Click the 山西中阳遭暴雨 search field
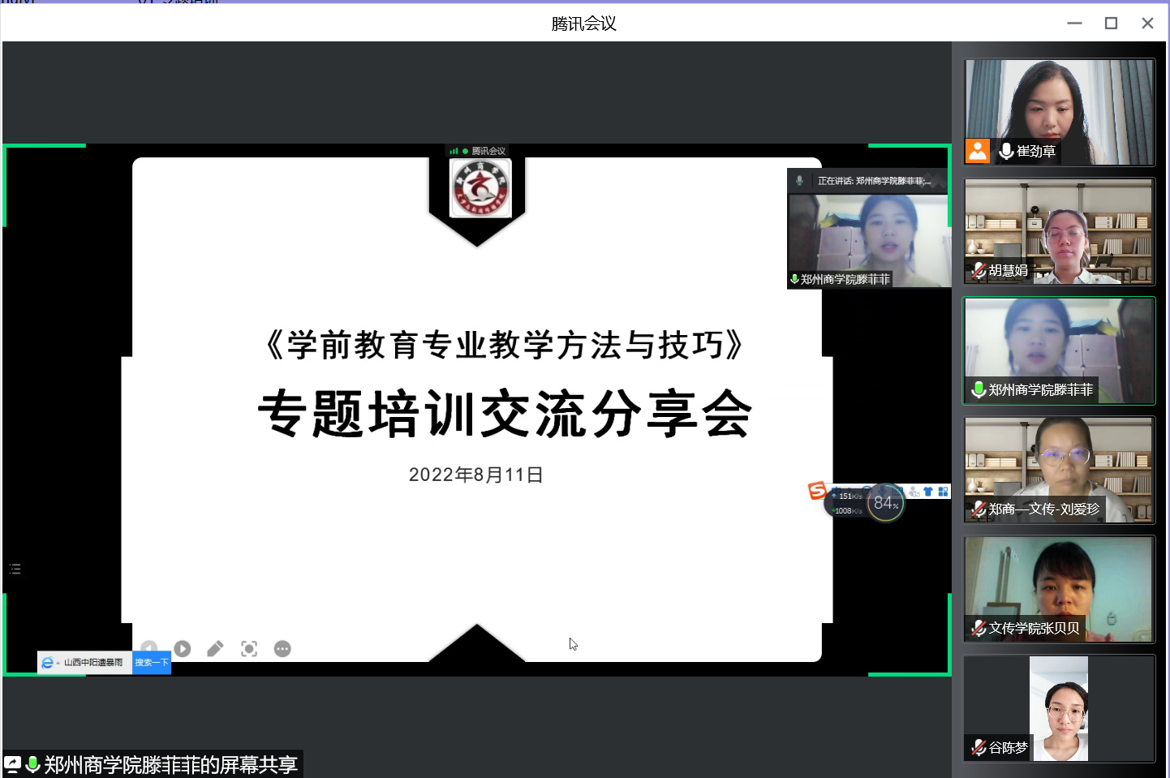This screenshot has height=778, width=1170. [x=94, y=663]
